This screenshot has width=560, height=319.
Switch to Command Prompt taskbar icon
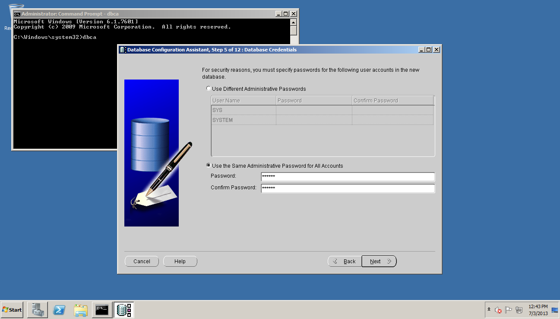[102, 309]
